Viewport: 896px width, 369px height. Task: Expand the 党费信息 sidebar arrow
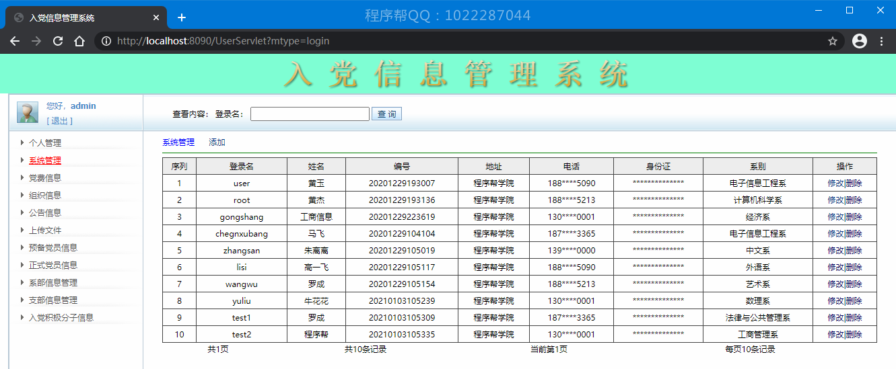(22, 177)
